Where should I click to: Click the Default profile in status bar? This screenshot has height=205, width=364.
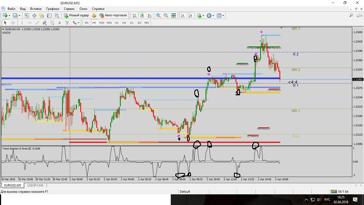(x=185, y=192)
